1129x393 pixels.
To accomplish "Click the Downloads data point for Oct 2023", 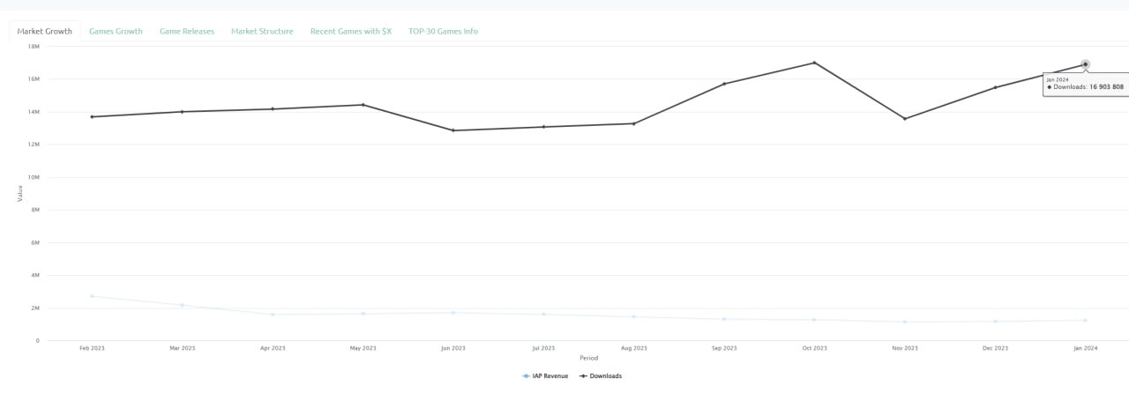I will pyautogui.click(x=814, y=63).
